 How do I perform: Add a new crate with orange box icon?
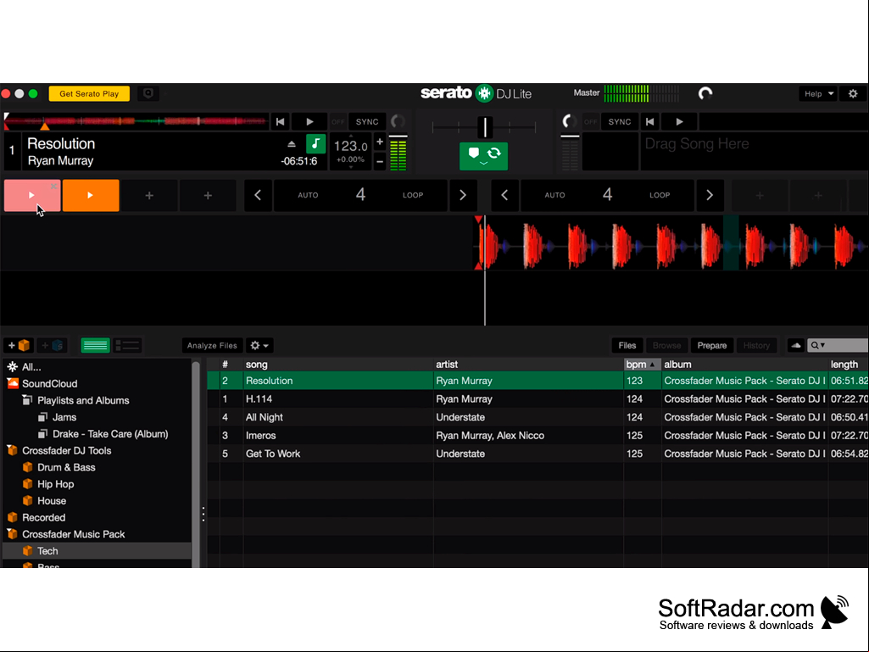[19, 345]
